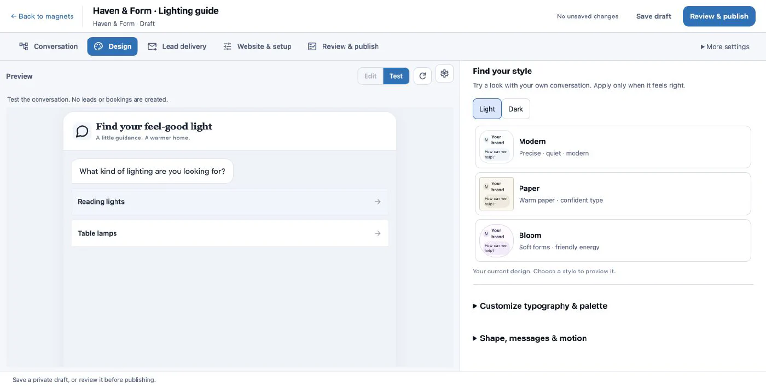Click the Paper style thumbnail
766x388 pixels.
point(496,193)
